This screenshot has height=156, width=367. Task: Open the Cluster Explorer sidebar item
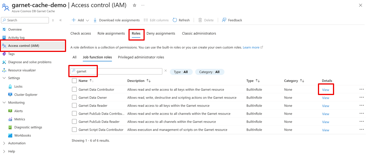coord(26,94)
